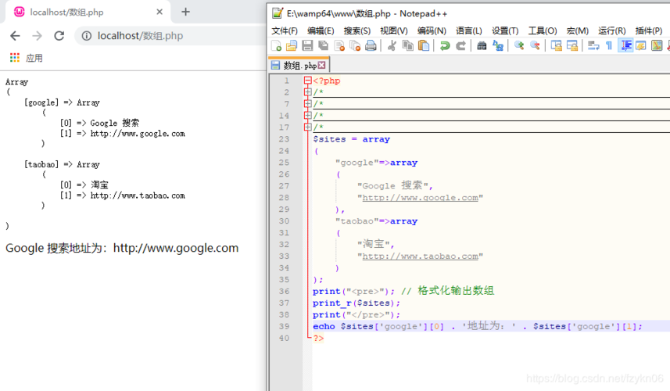Viewport: 670px width, 391px height.
Task: Click the Cut scissors icon
Action: coord(392,45)
